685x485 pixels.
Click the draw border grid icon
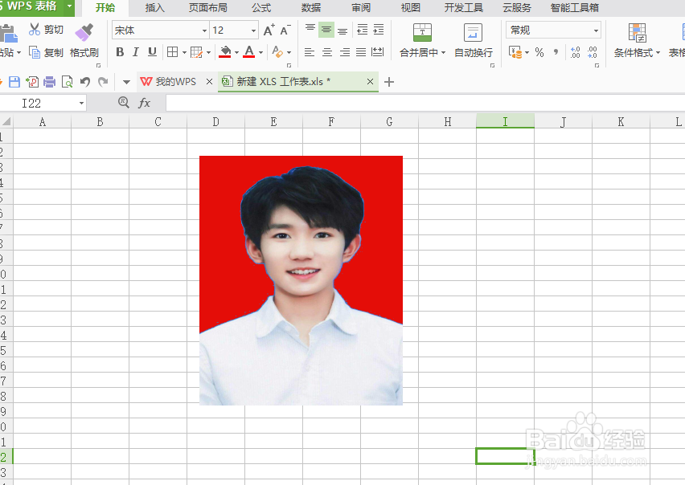[197, 52]
